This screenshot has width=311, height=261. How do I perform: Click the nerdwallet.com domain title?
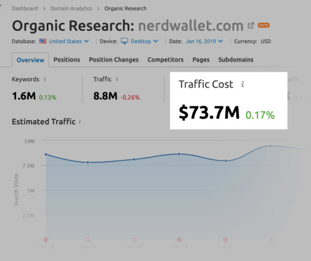(191, 26)
